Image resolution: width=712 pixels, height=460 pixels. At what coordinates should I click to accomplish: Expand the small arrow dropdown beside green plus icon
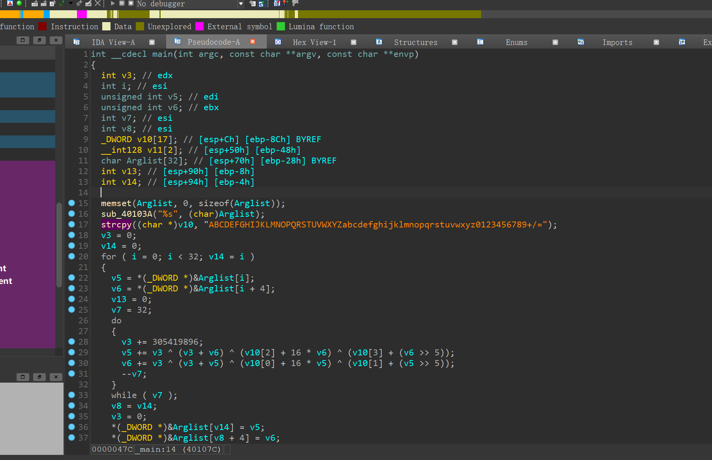[x=71, y=4]
